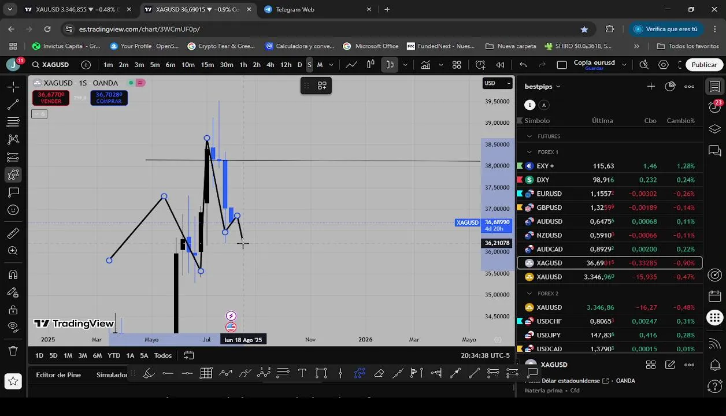Open the emoji icons tool
726x416 pixels.
click(13, 210)
